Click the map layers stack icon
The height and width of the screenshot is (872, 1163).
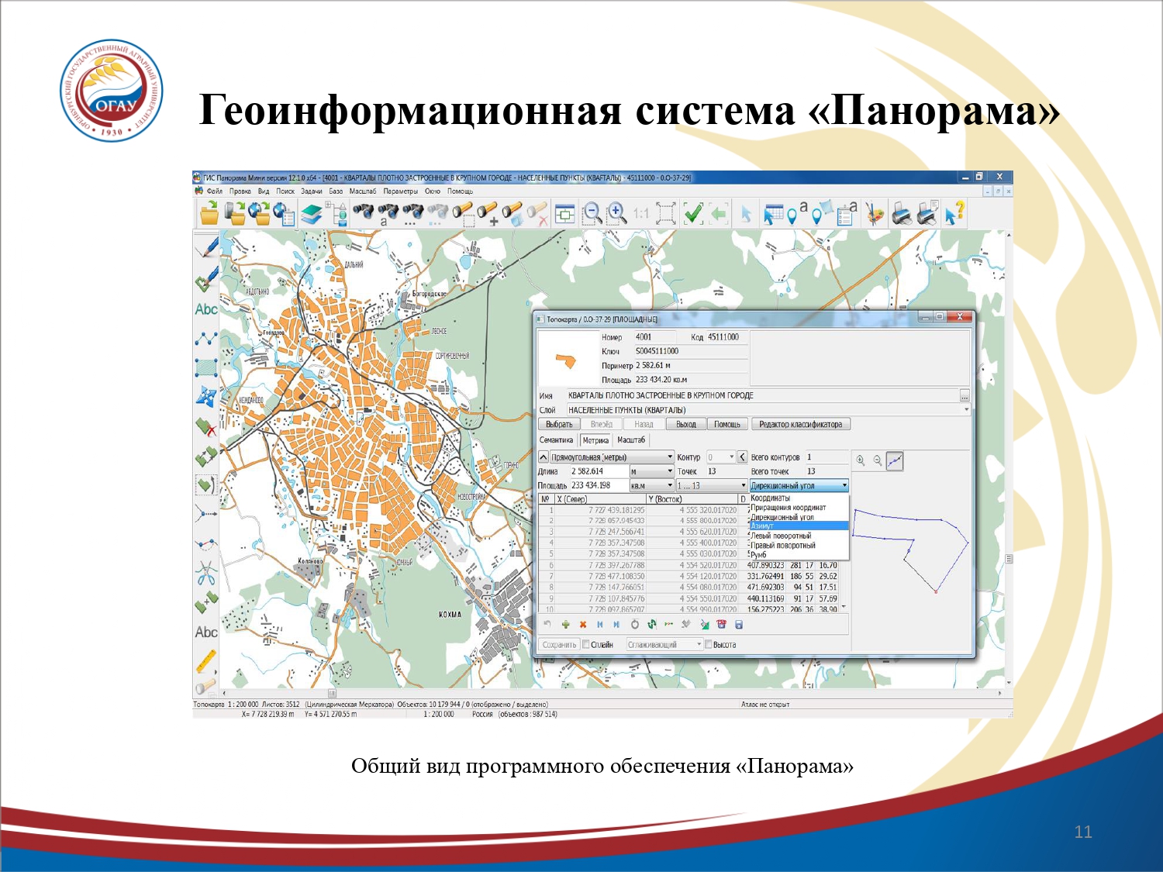click(x=312, y=213)
